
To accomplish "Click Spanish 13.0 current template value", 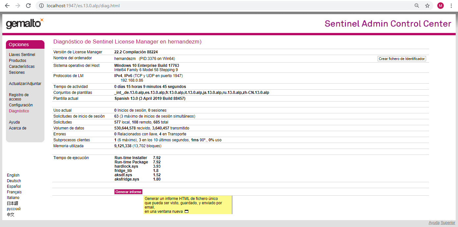I will click(150, 99).
